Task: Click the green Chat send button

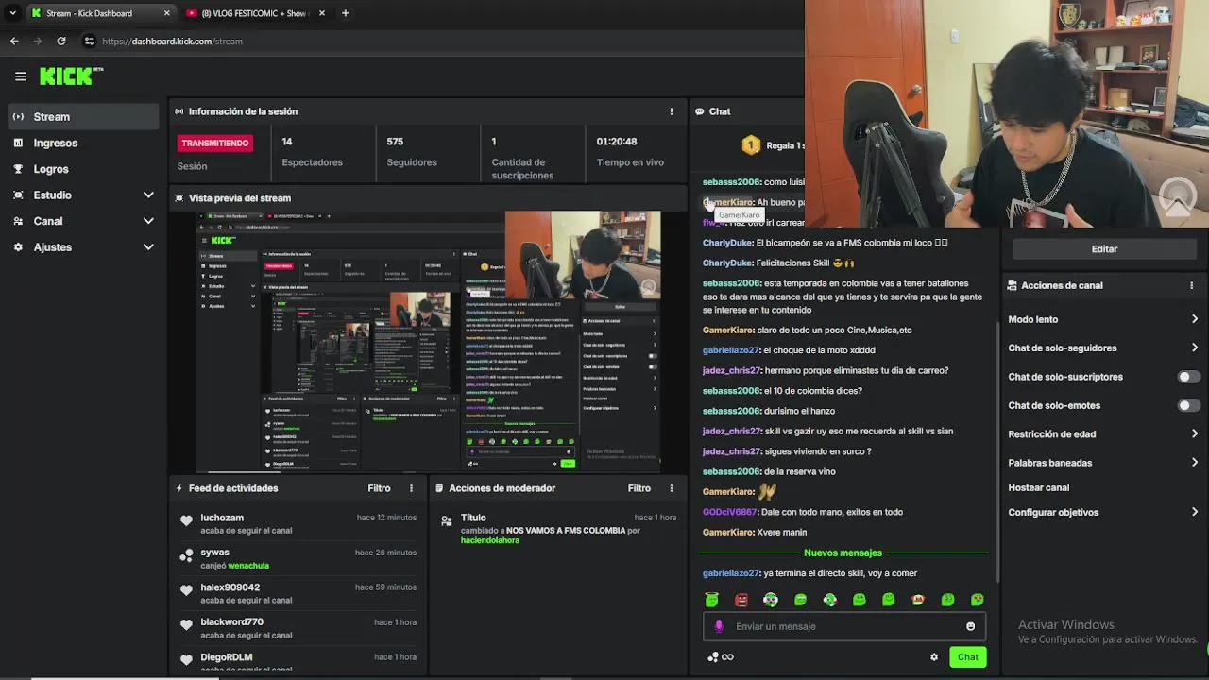Action: pyautogui.click(x=967, y=657)
